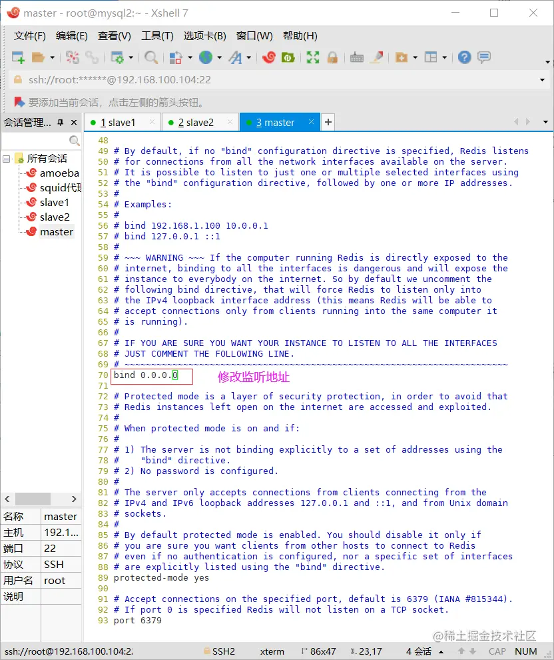Click the Disconnect toolbar icon
The height and width of the screenshot is (660, 554).
(72, 57)
